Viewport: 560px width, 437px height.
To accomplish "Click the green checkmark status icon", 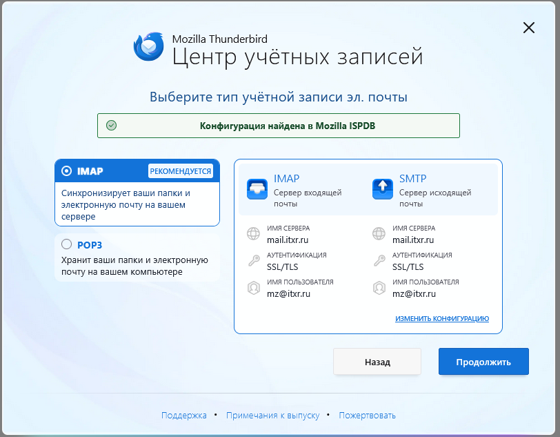I will coord(111,126).
